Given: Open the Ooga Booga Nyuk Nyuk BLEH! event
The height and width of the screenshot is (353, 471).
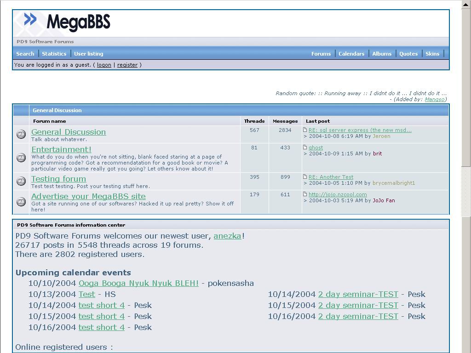Looking at the screenshot, I should (138, 283).
